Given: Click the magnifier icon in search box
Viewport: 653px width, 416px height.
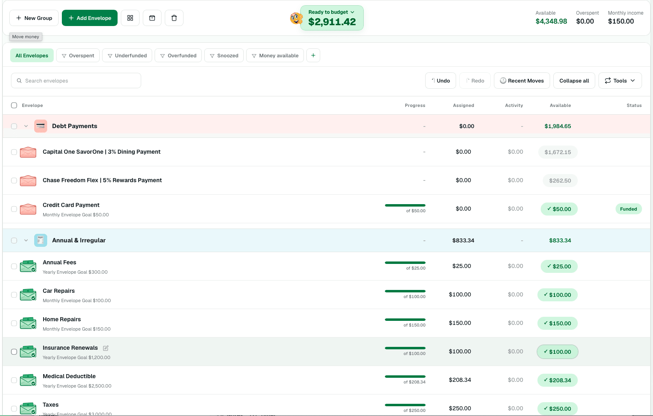Looking at the screenshot, I should coord(19,81).
